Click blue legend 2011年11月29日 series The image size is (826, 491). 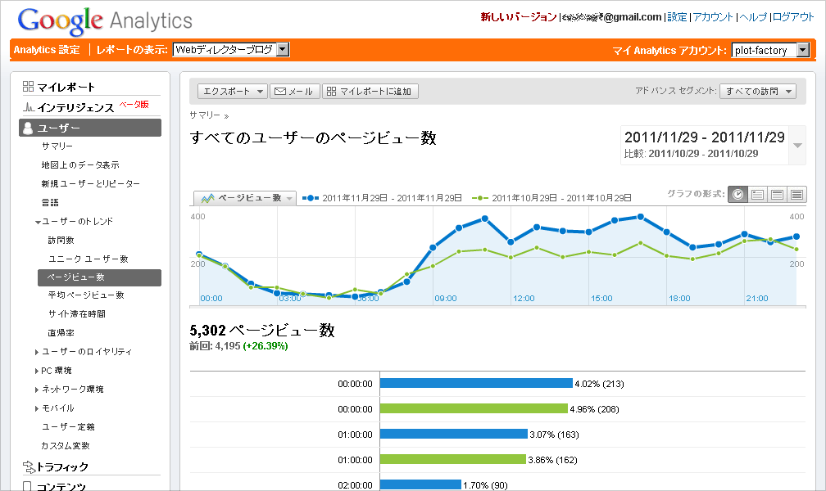click(x=382, y=198)
